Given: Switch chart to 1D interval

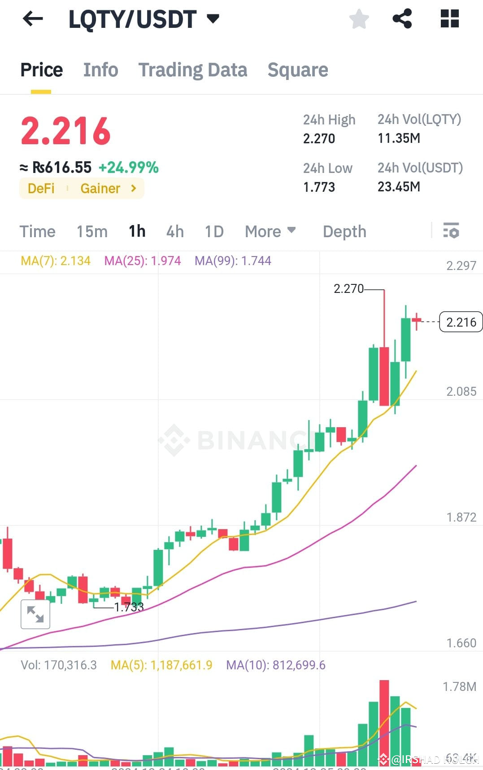Looking at the screenshot, I should pyautogui.click(x=213, y=231).
